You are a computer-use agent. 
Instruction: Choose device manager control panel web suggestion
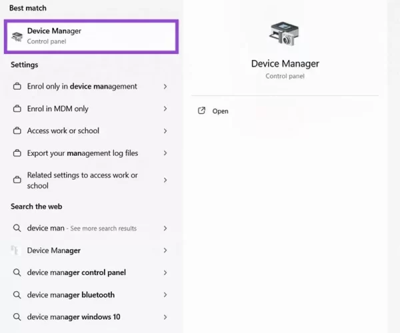click(x=76, y=272)
